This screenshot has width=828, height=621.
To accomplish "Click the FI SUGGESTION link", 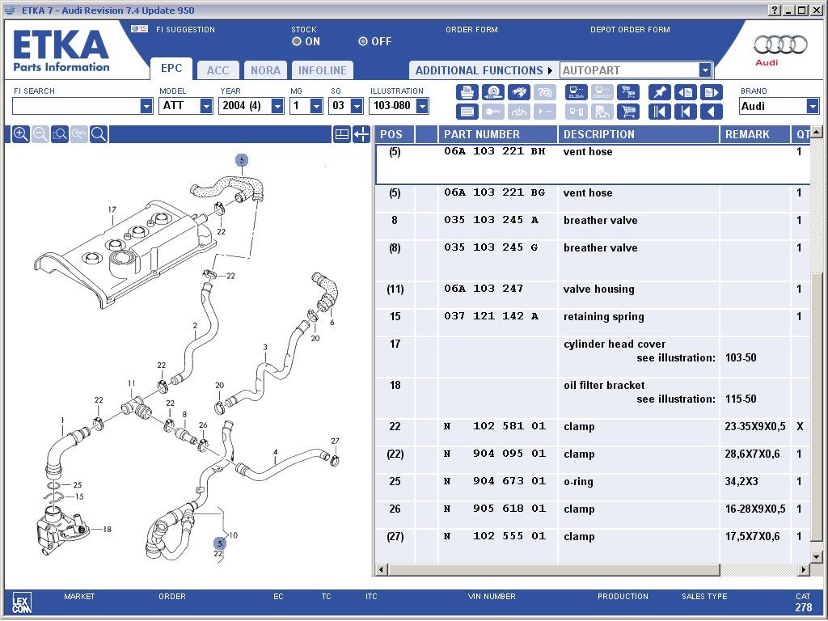I will click(185, 30).
